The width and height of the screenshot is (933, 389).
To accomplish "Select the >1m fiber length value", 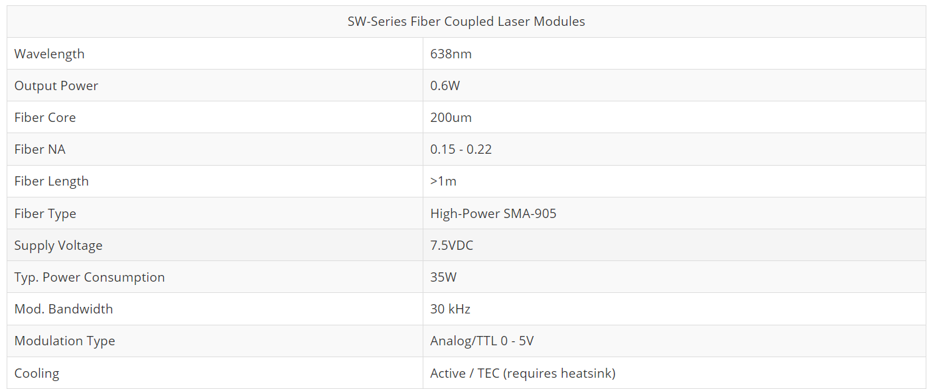I will [x=443, y=181].
